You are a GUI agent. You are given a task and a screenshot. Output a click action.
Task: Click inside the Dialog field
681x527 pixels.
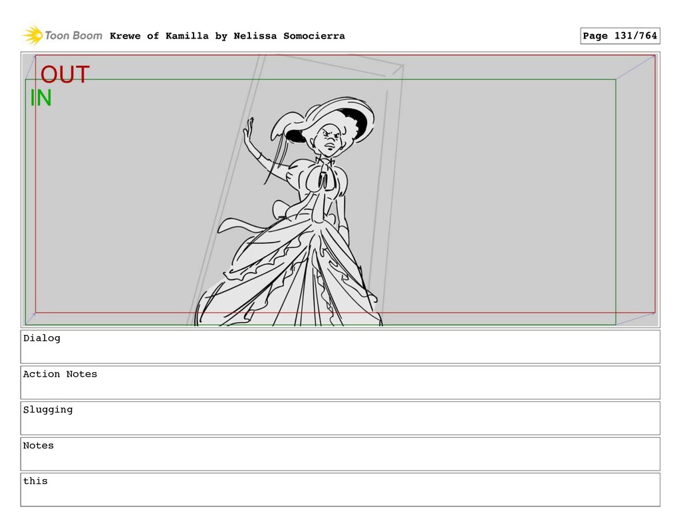(340, 346)
